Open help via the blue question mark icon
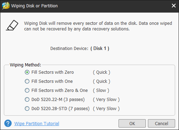 pyautogui.click(x=8, y=123)
